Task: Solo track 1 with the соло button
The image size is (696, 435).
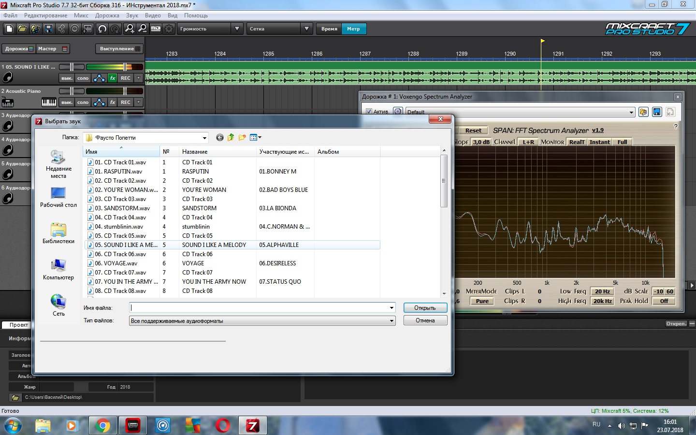Action: (83, 78)
